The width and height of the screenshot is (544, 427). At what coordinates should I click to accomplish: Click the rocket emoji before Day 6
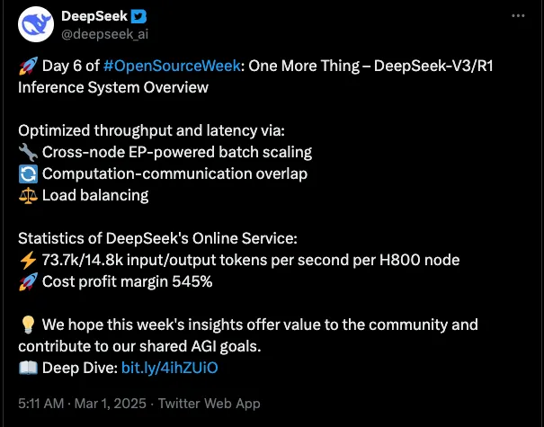[28, 66]
